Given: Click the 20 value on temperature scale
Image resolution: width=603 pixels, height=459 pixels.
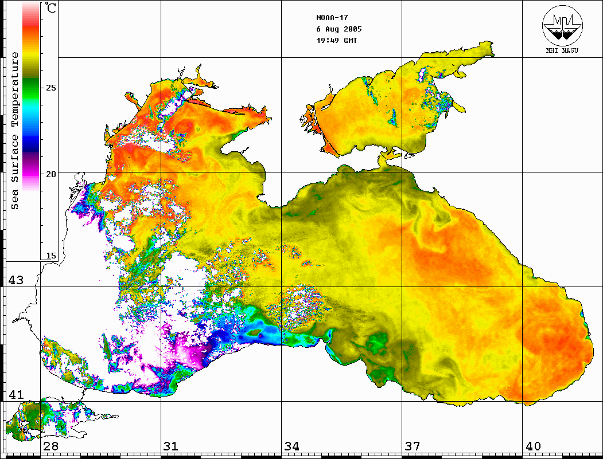Looking at the screenshot, I should [x=50, y=174].
